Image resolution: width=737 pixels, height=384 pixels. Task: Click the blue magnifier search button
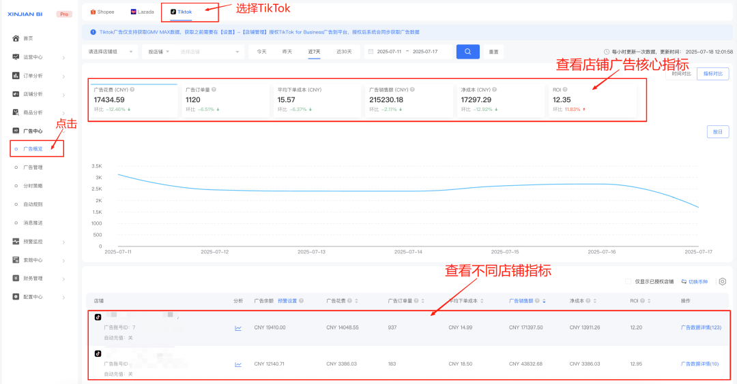click(467, 52)
